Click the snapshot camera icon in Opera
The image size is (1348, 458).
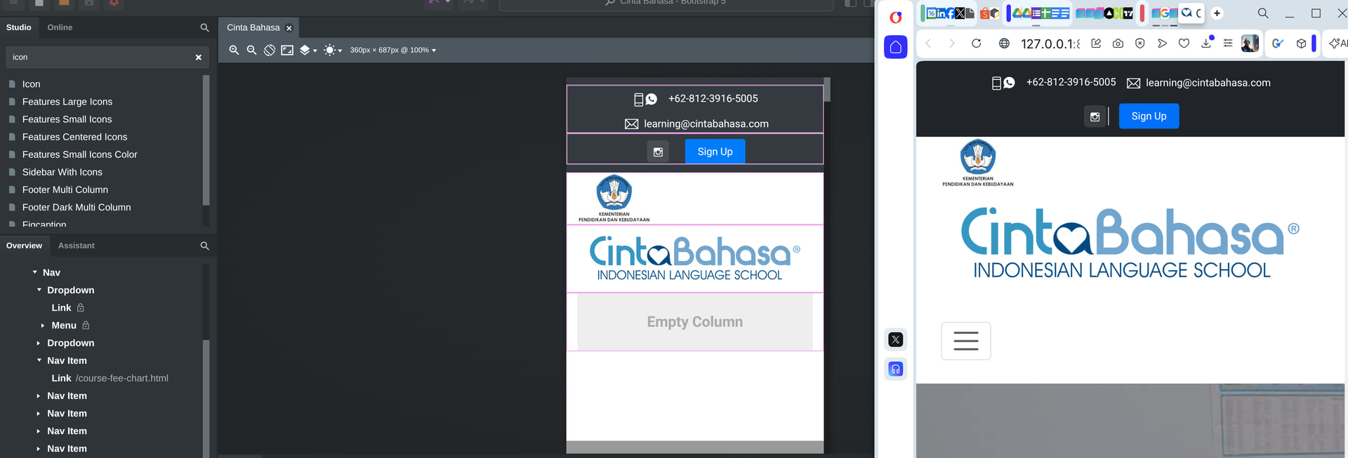click(x=1118, y=43)
